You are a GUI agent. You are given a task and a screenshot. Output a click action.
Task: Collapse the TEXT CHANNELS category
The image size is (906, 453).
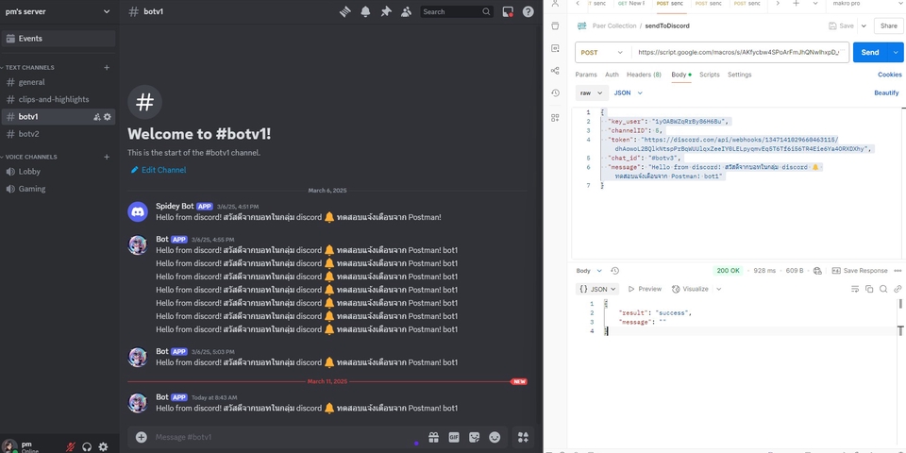29,68
